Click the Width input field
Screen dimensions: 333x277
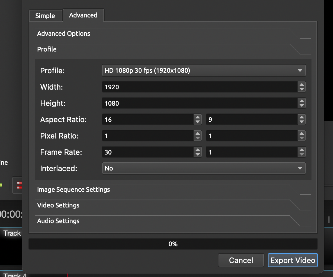200,87
